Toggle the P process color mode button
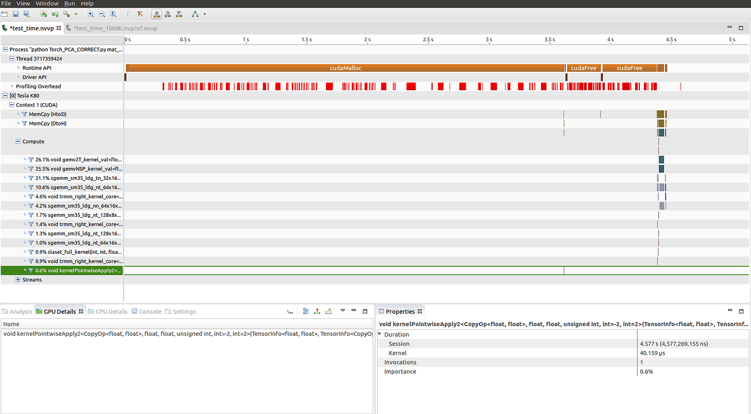The image size is (751, 414). pyautogui.click(x=178, y=14)
